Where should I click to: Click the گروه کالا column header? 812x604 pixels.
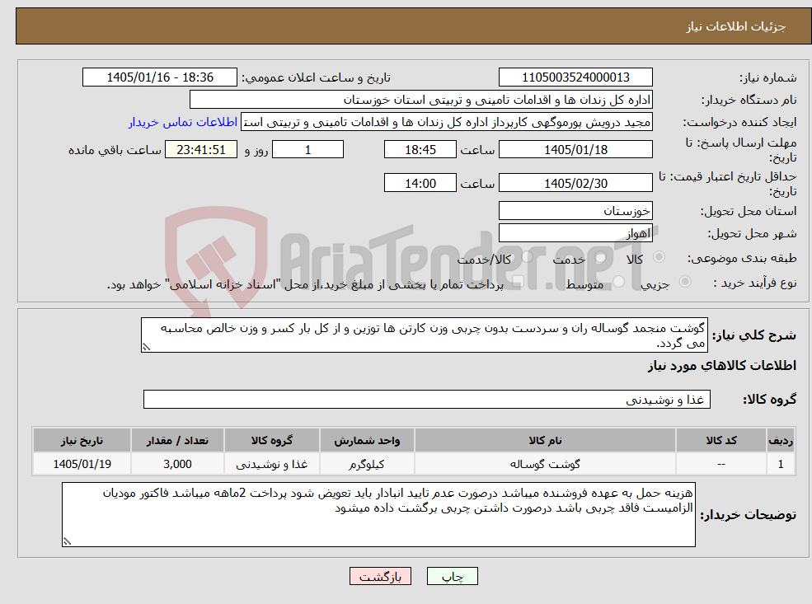point(271,441)
